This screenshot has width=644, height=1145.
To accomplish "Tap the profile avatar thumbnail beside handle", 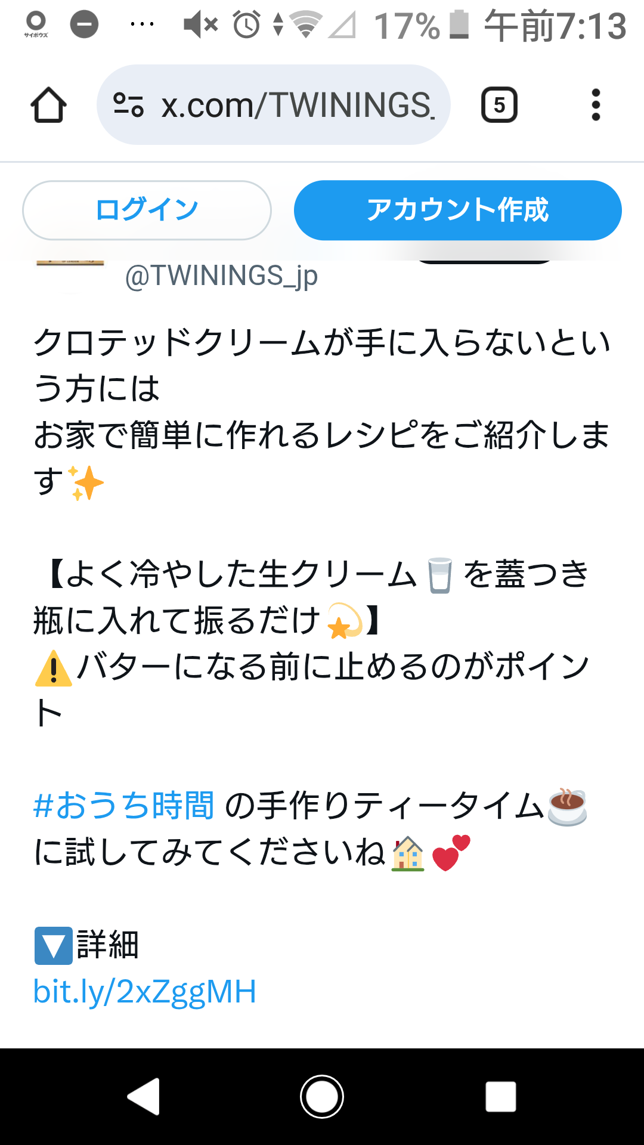I will tap(70, 262).
